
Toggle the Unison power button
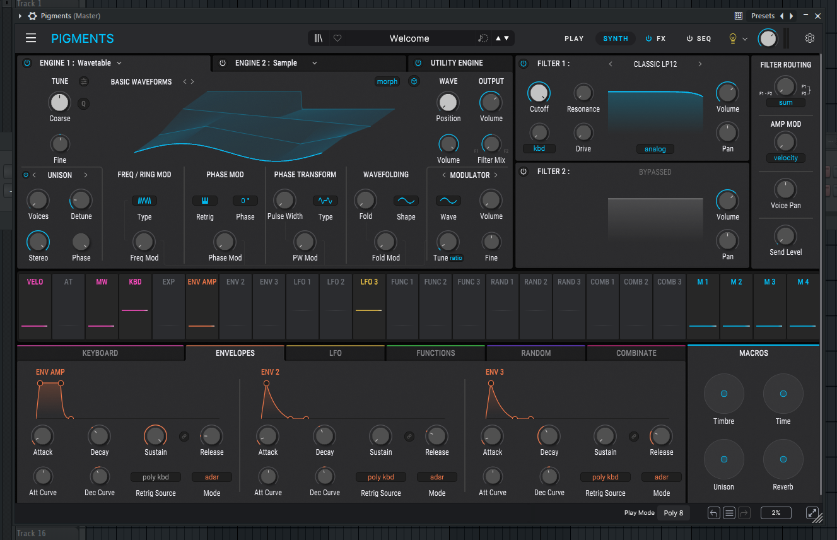26,175
